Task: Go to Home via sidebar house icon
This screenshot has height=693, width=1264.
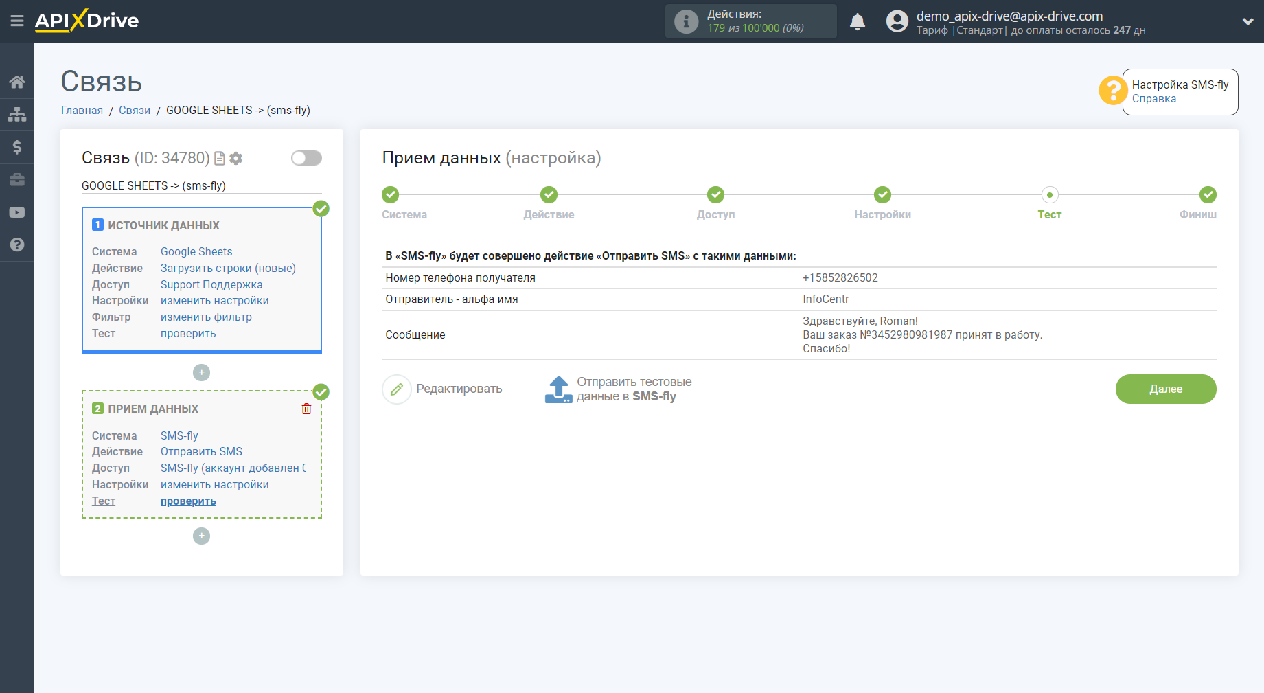Action: click(x=17, y=82)
